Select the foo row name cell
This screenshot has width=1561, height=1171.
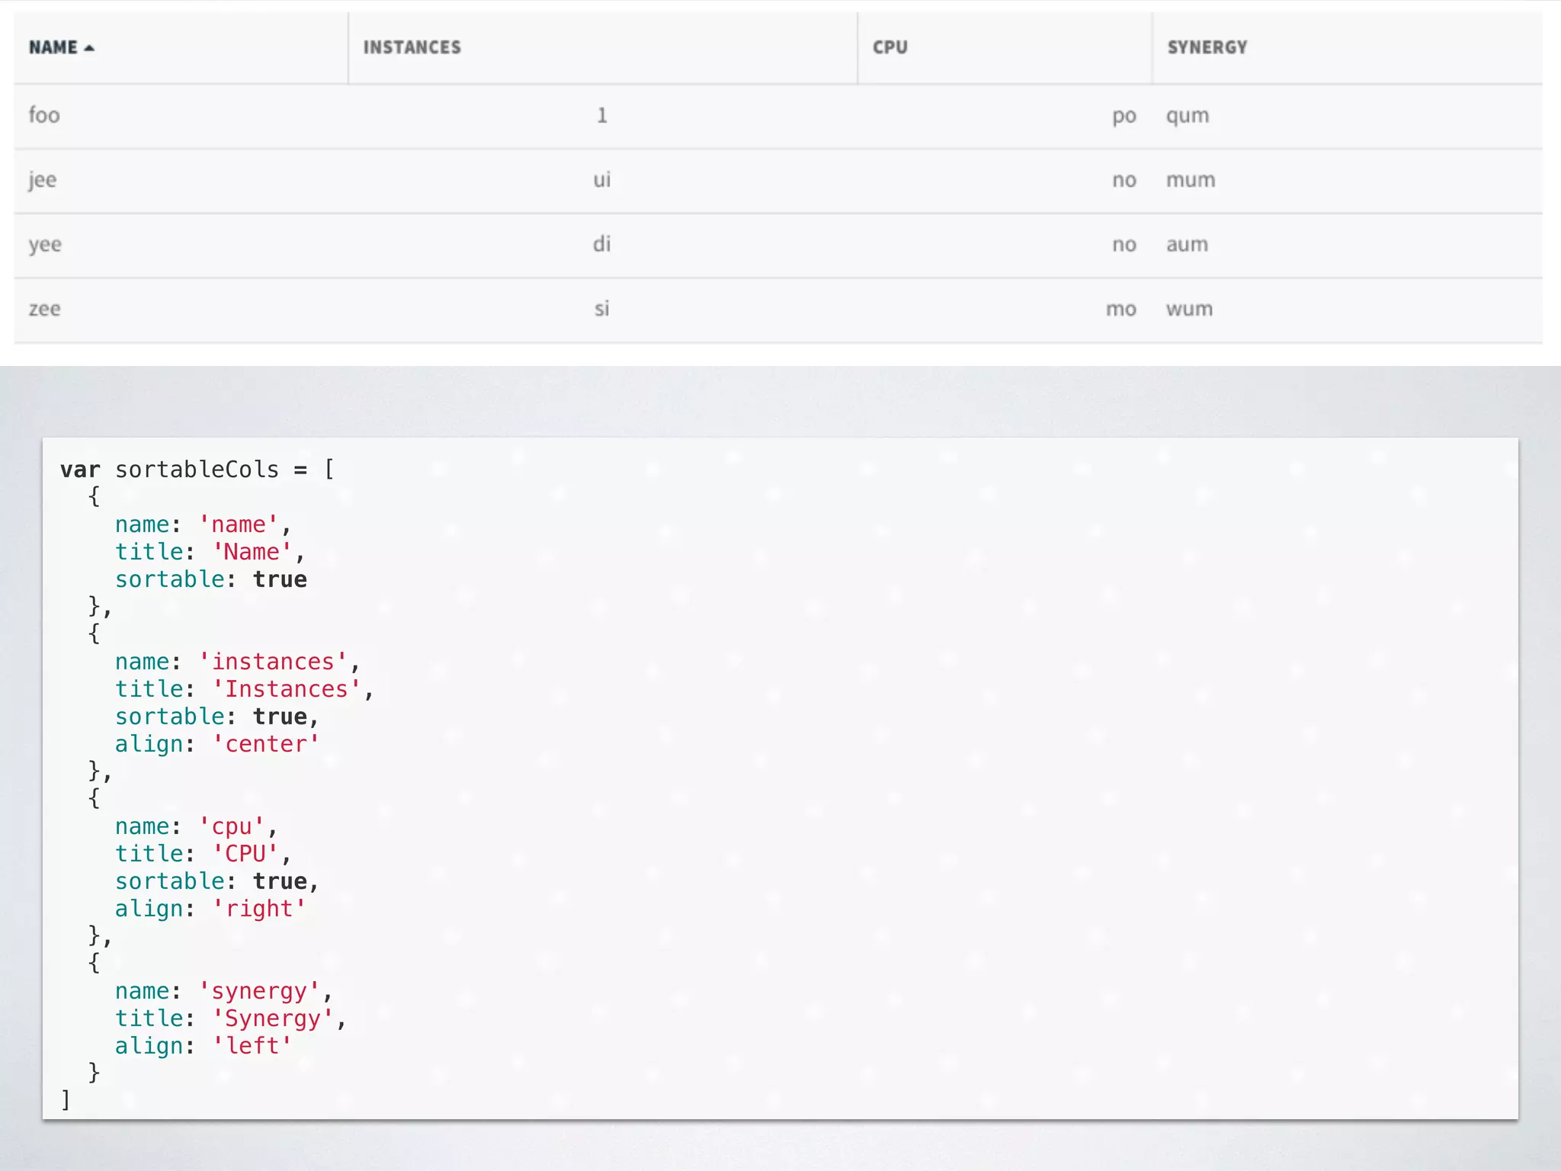[x=44, y=115]
